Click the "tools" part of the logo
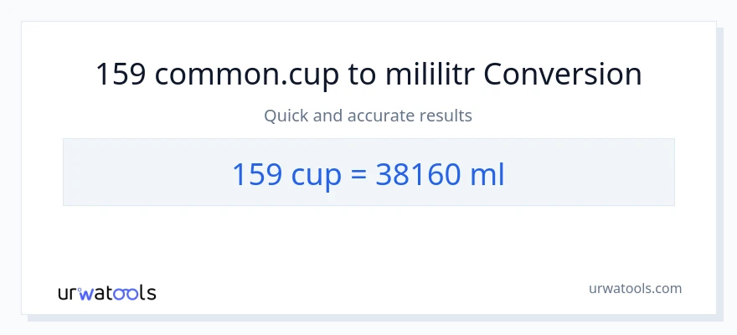Image resolution: width=737 pixels, height=335 pixels. [130, 293]
